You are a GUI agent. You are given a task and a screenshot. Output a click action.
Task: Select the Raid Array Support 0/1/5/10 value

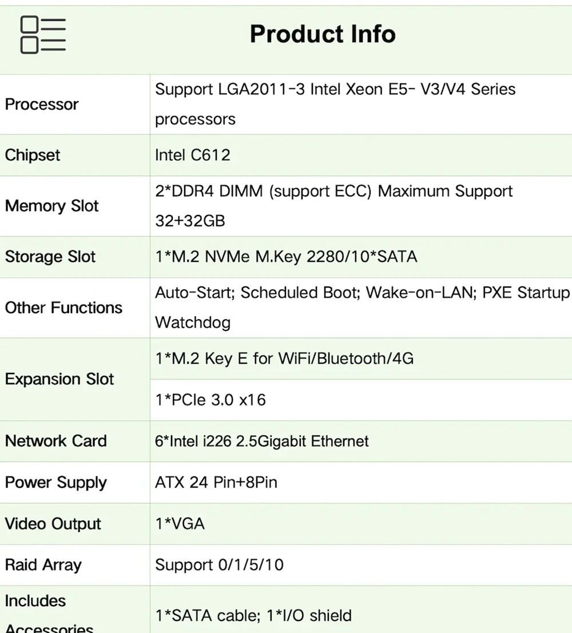pos(219,565)
